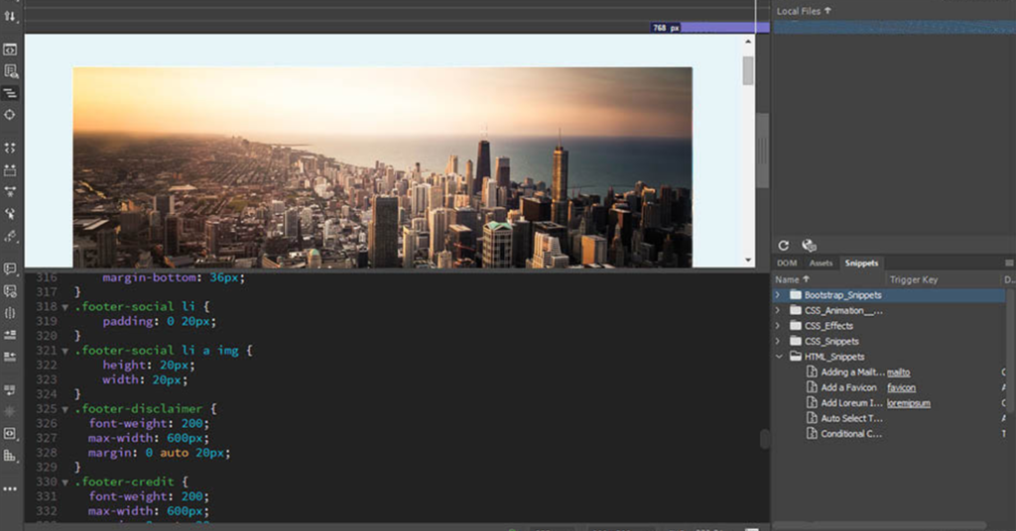Click the braces wrap-tag icon
The image size is (1016, 531).
coord(10,313)
